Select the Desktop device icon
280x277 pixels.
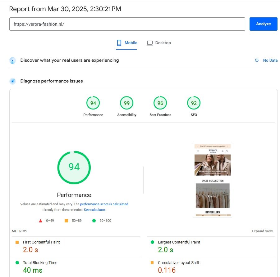150,42
